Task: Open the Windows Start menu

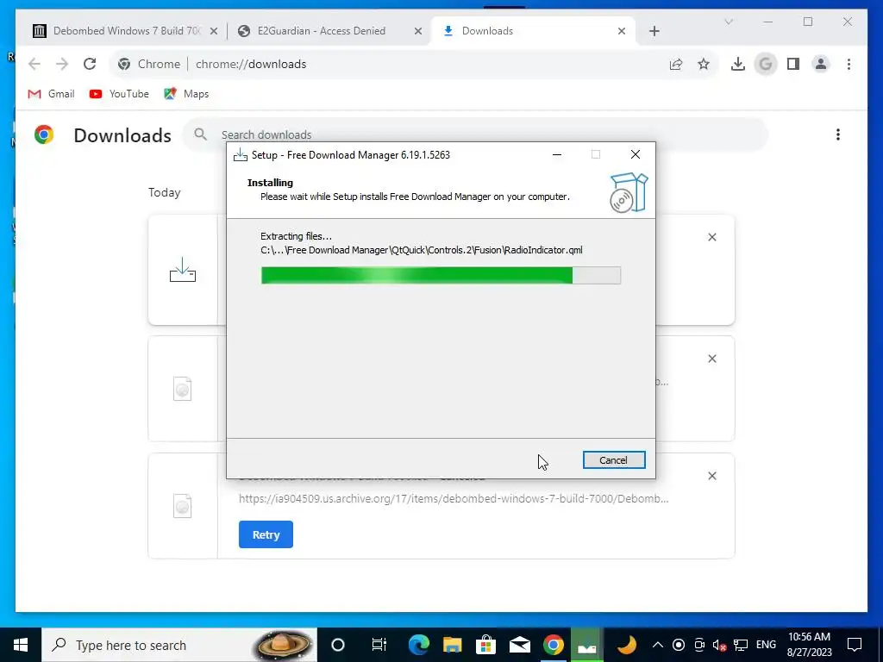Action: (x=21, y=645)
